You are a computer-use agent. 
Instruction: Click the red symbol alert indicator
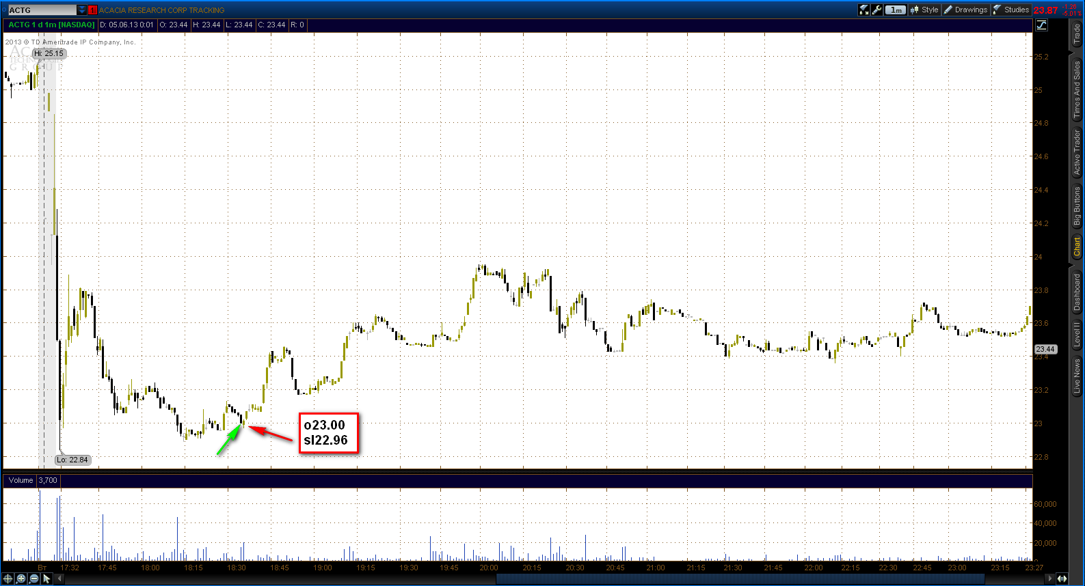(x=92, y=10)
